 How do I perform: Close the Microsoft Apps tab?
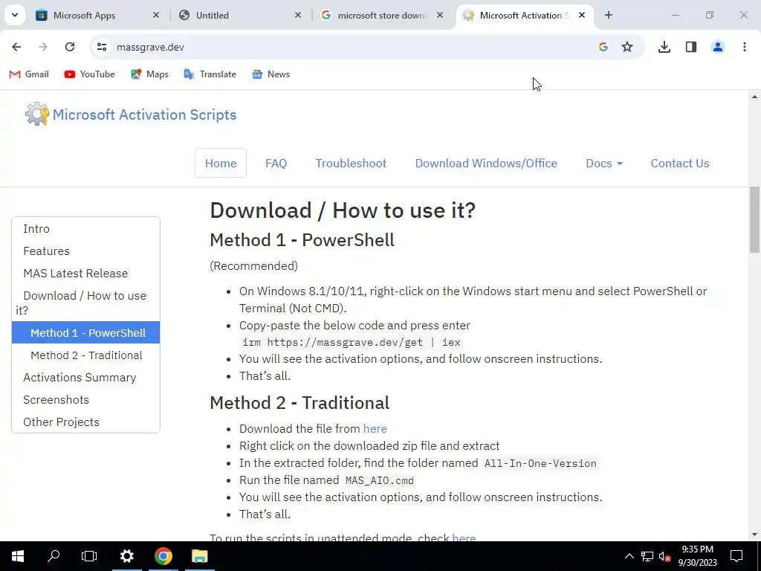point(156,15)
